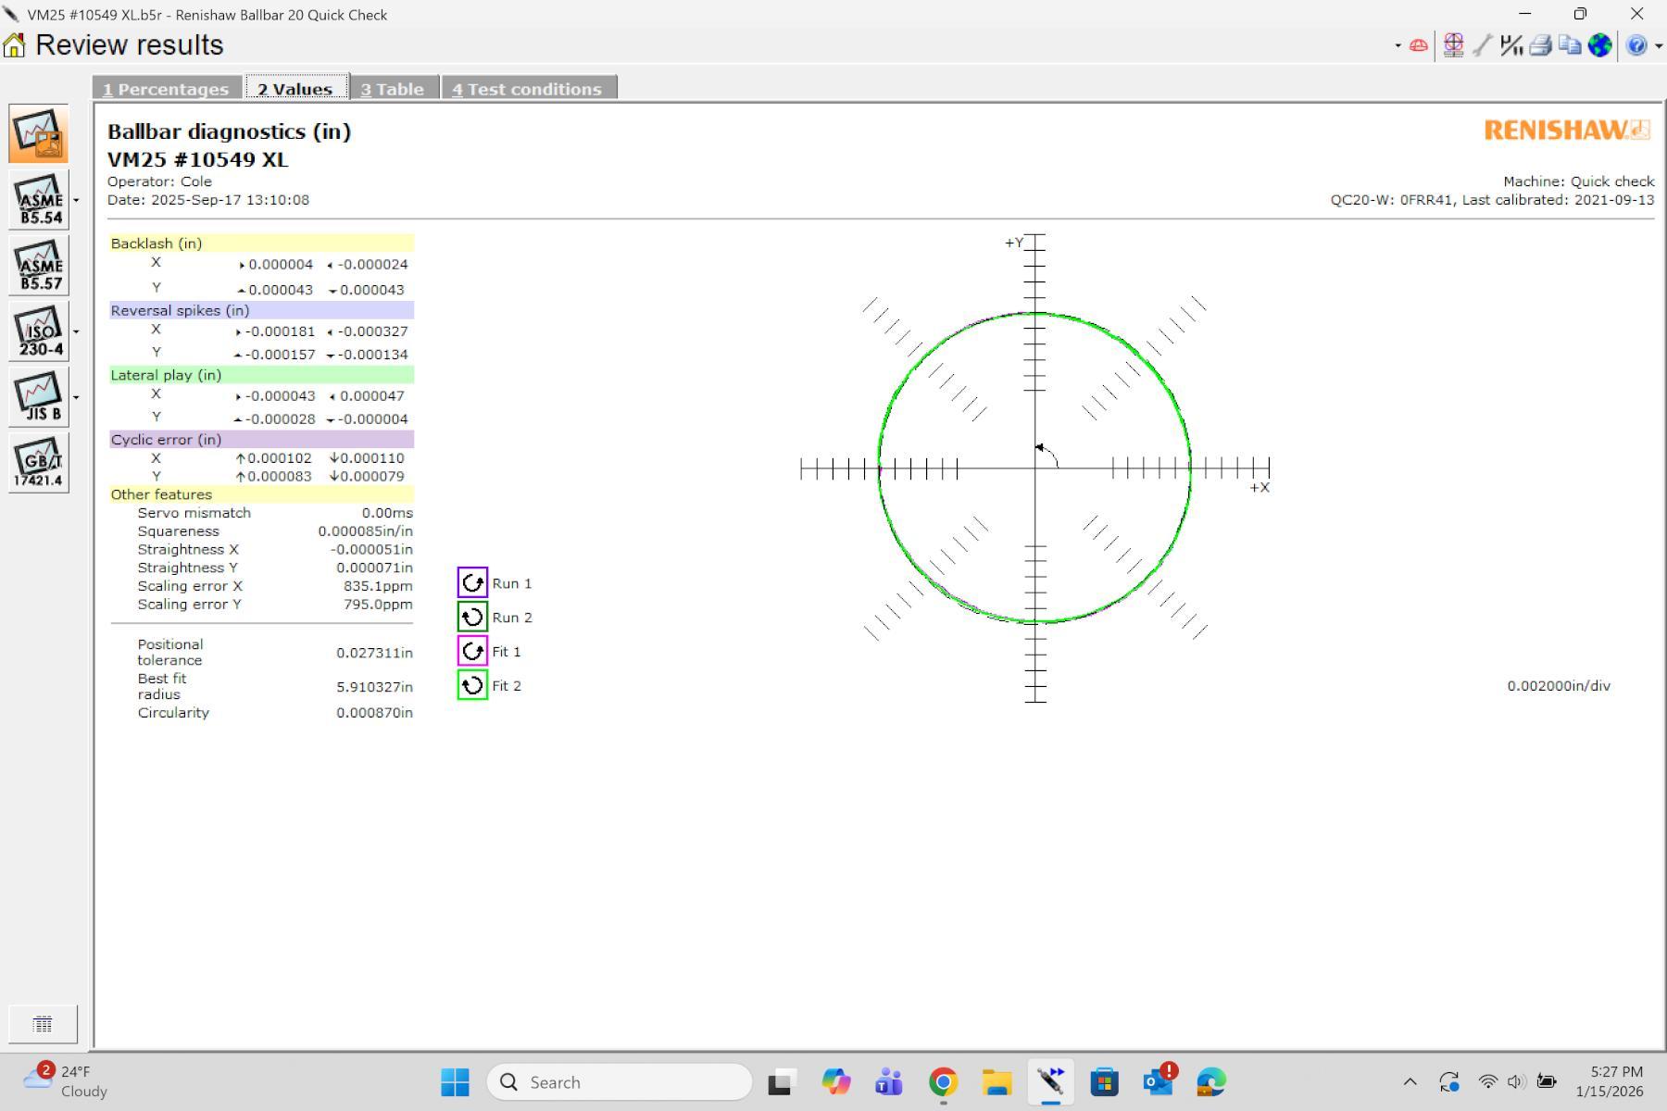This screenshot has width=1667, height=1111.
Task: Click the grid button at bottom of sidebar
Action: pos(43,1024)
